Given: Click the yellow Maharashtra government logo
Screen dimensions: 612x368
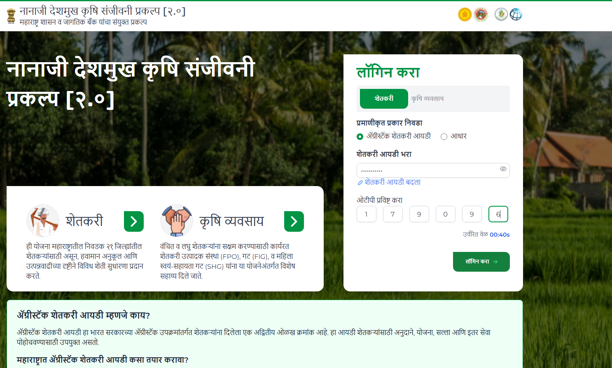Looking at the screenshot, I should click(465, 14).
